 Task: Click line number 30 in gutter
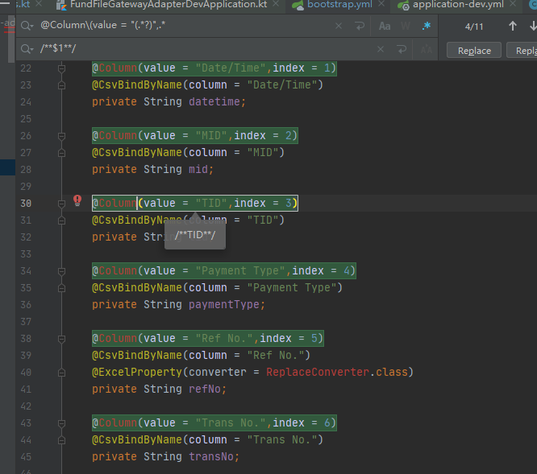(x=26, y=204)
